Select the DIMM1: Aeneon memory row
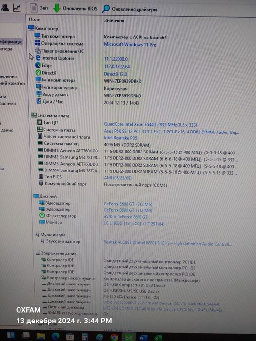The height and width of the screenshot is (341, 256). coord(138,152)
